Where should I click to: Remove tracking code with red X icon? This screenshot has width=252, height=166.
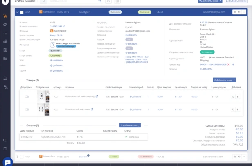point(229,64)
